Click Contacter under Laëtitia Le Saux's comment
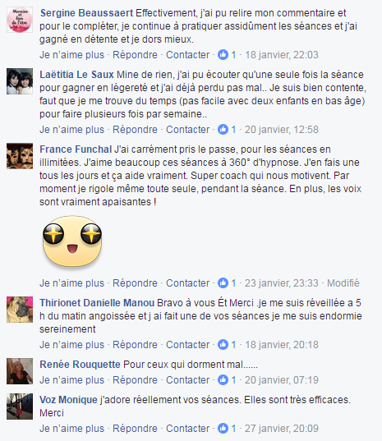Viewport: 382px width, 441px height. [187, 130]
